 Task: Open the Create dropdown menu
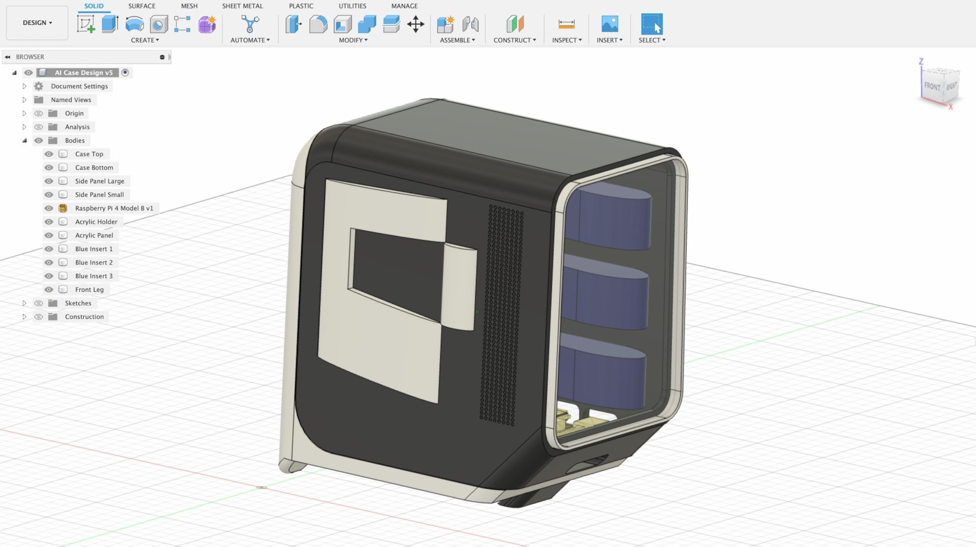click(x=145, y=40)
